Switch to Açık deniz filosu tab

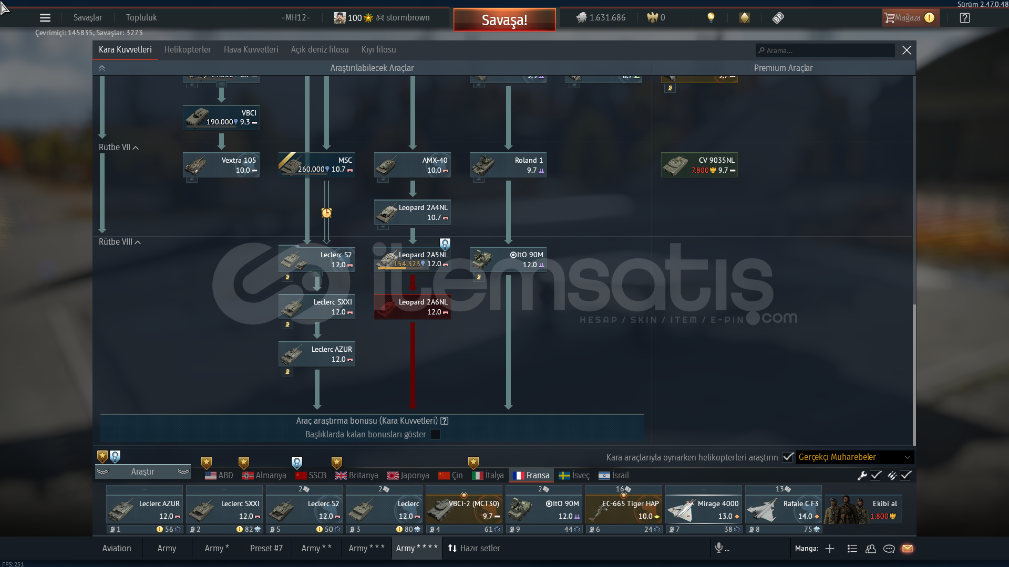tap(320, 50)
